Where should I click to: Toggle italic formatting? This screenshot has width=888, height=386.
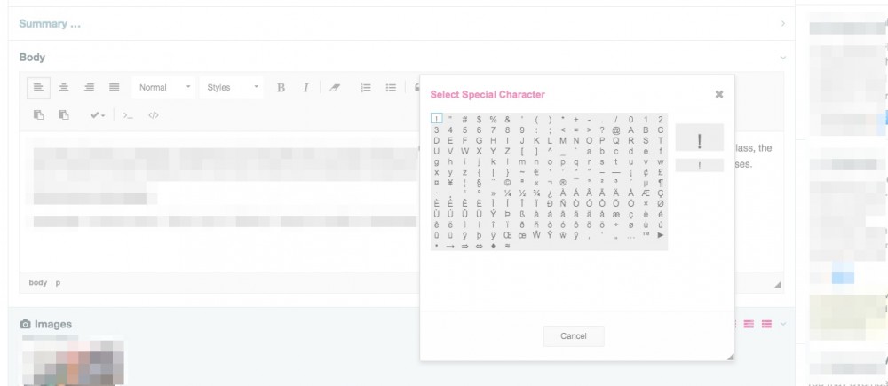coord(305,88)
